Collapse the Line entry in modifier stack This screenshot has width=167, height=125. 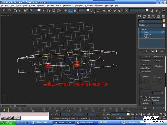click(140, 29)
